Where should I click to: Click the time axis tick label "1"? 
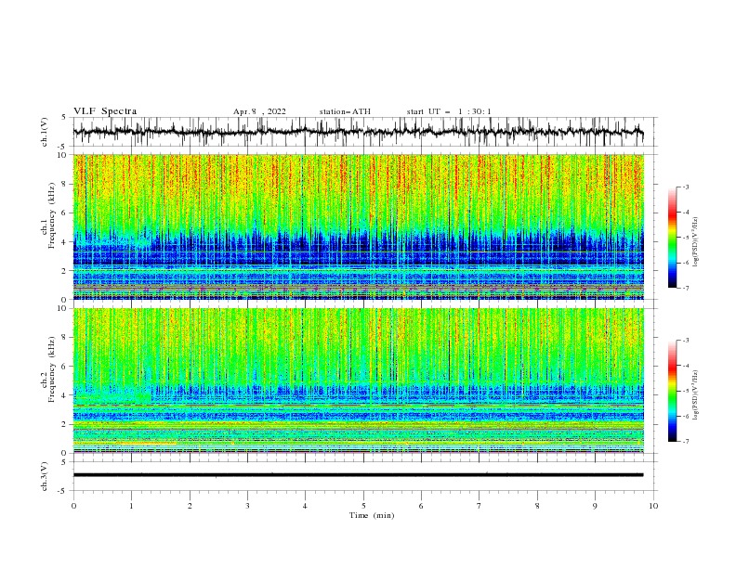tap(131, 506)
